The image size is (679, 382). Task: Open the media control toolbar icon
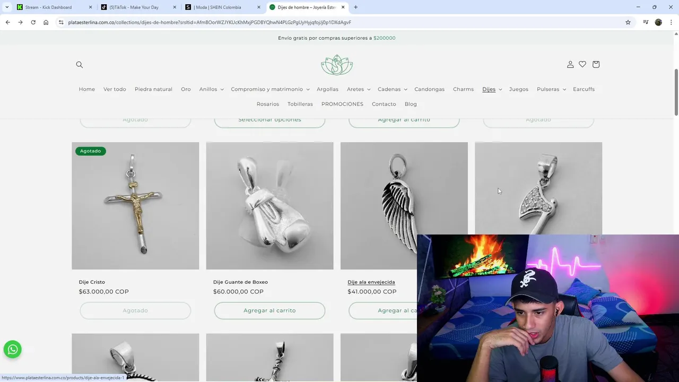click(646, 22)
